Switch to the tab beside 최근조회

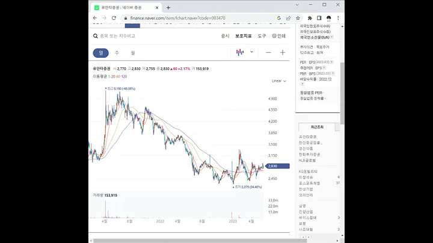337,127
